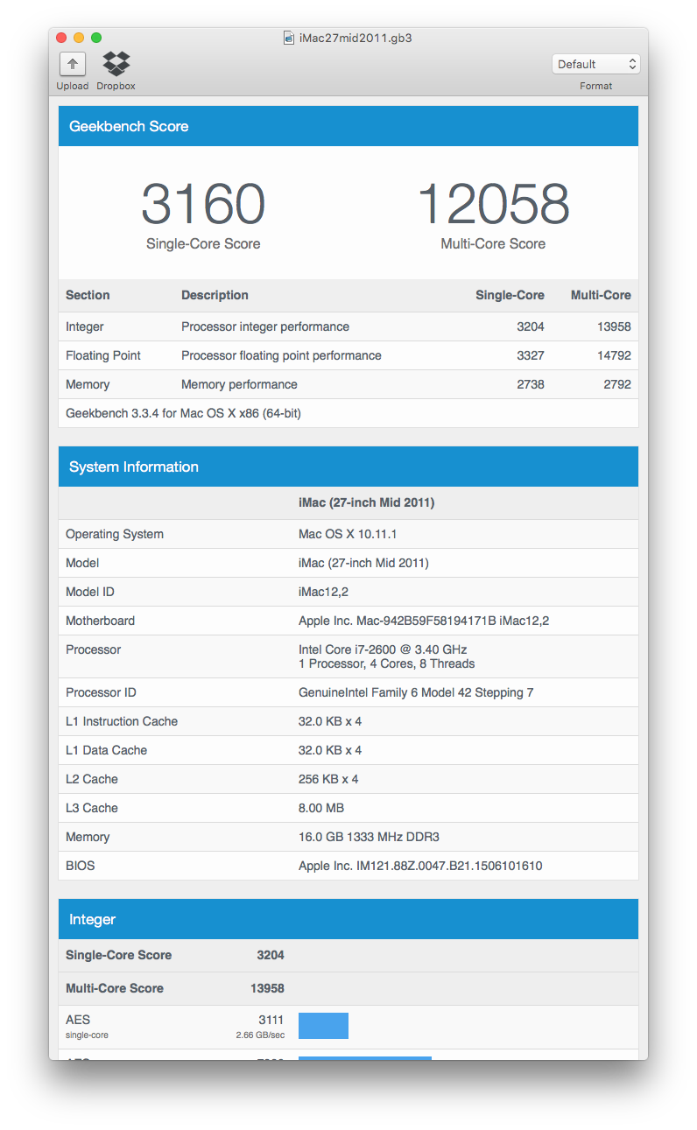Click the BIOS version row
The image size is (697, 1130).
[348, 866]
